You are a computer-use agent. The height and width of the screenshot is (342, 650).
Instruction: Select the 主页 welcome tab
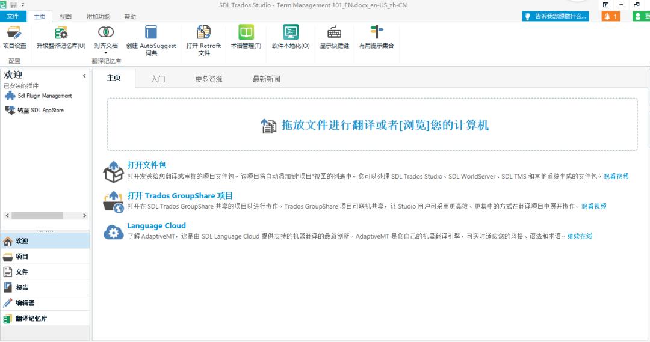pyautogui.click(x=114, y=78)
